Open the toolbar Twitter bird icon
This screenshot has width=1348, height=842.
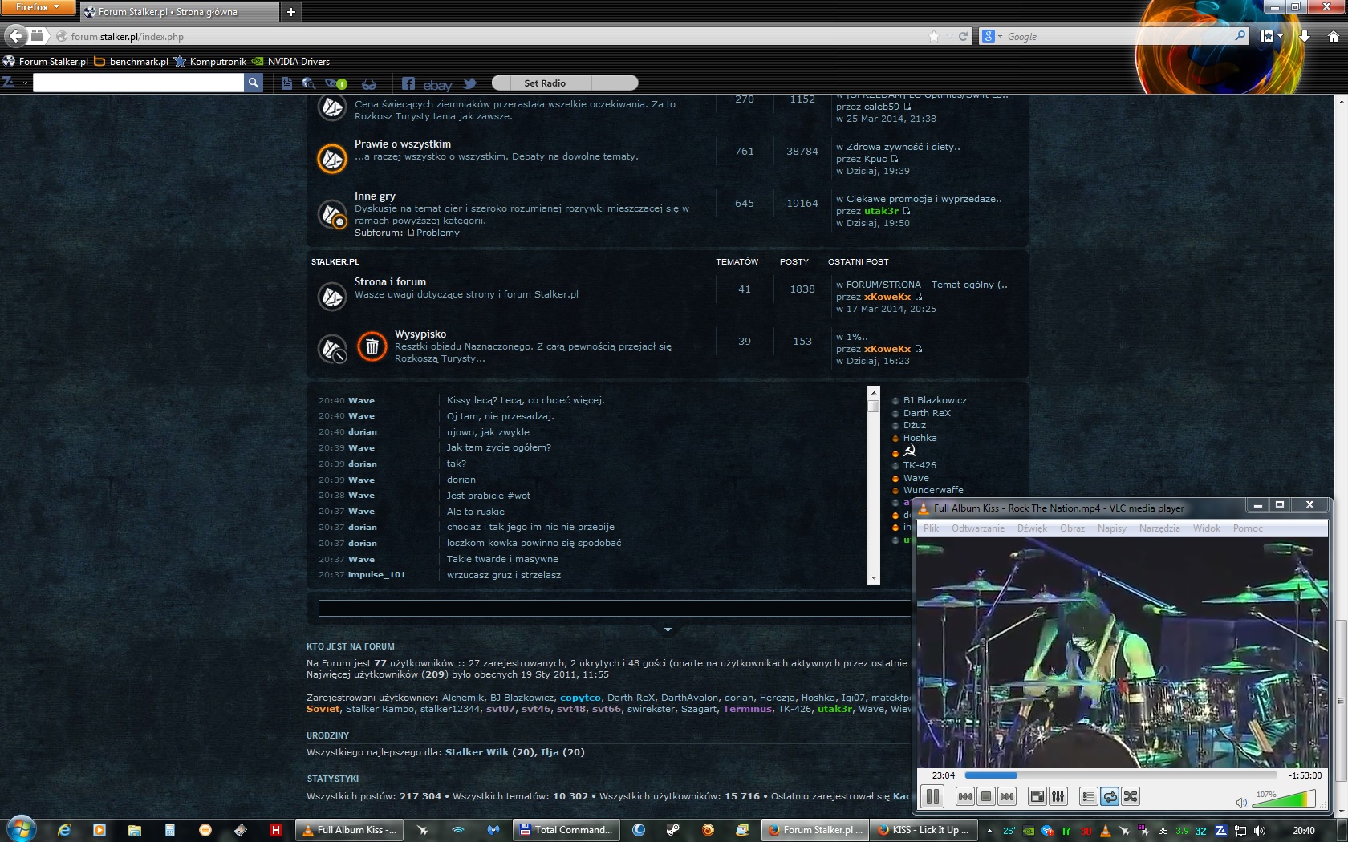tap(469, 83)
